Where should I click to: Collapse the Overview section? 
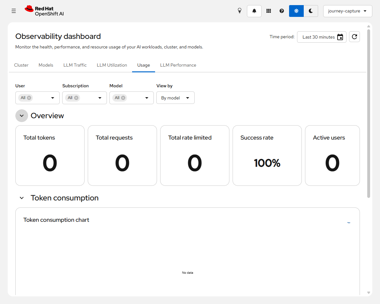(22, 116)
